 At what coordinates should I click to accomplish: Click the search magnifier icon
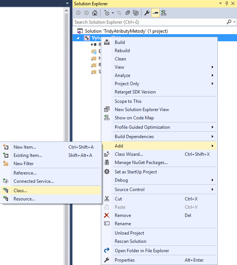(229, 22)
